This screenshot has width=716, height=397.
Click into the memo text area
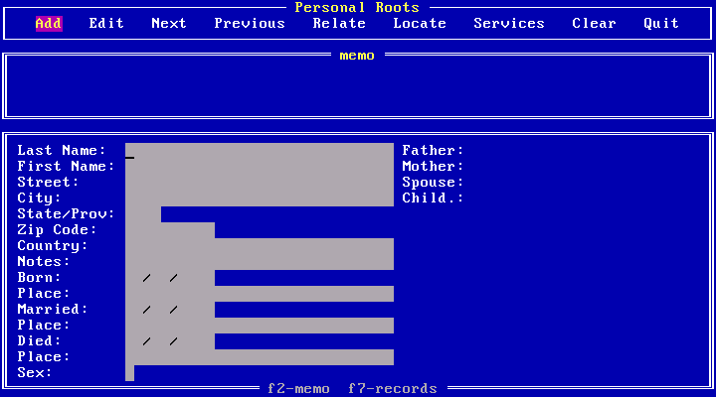click(x=358, y=88)
